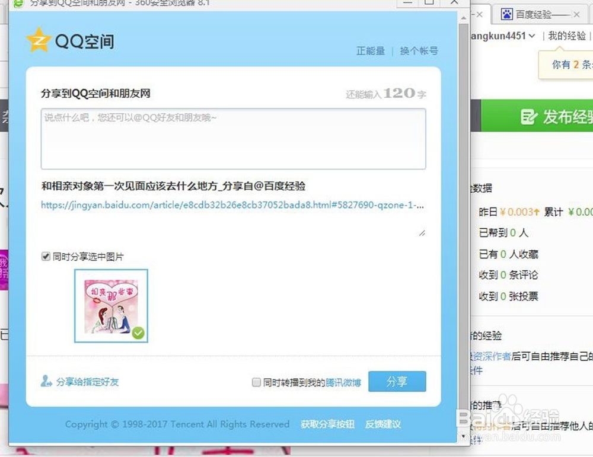Click 已帮到 0 人 statistic
The width and height of the screenshot is (593, 457).
coord(503,232)
